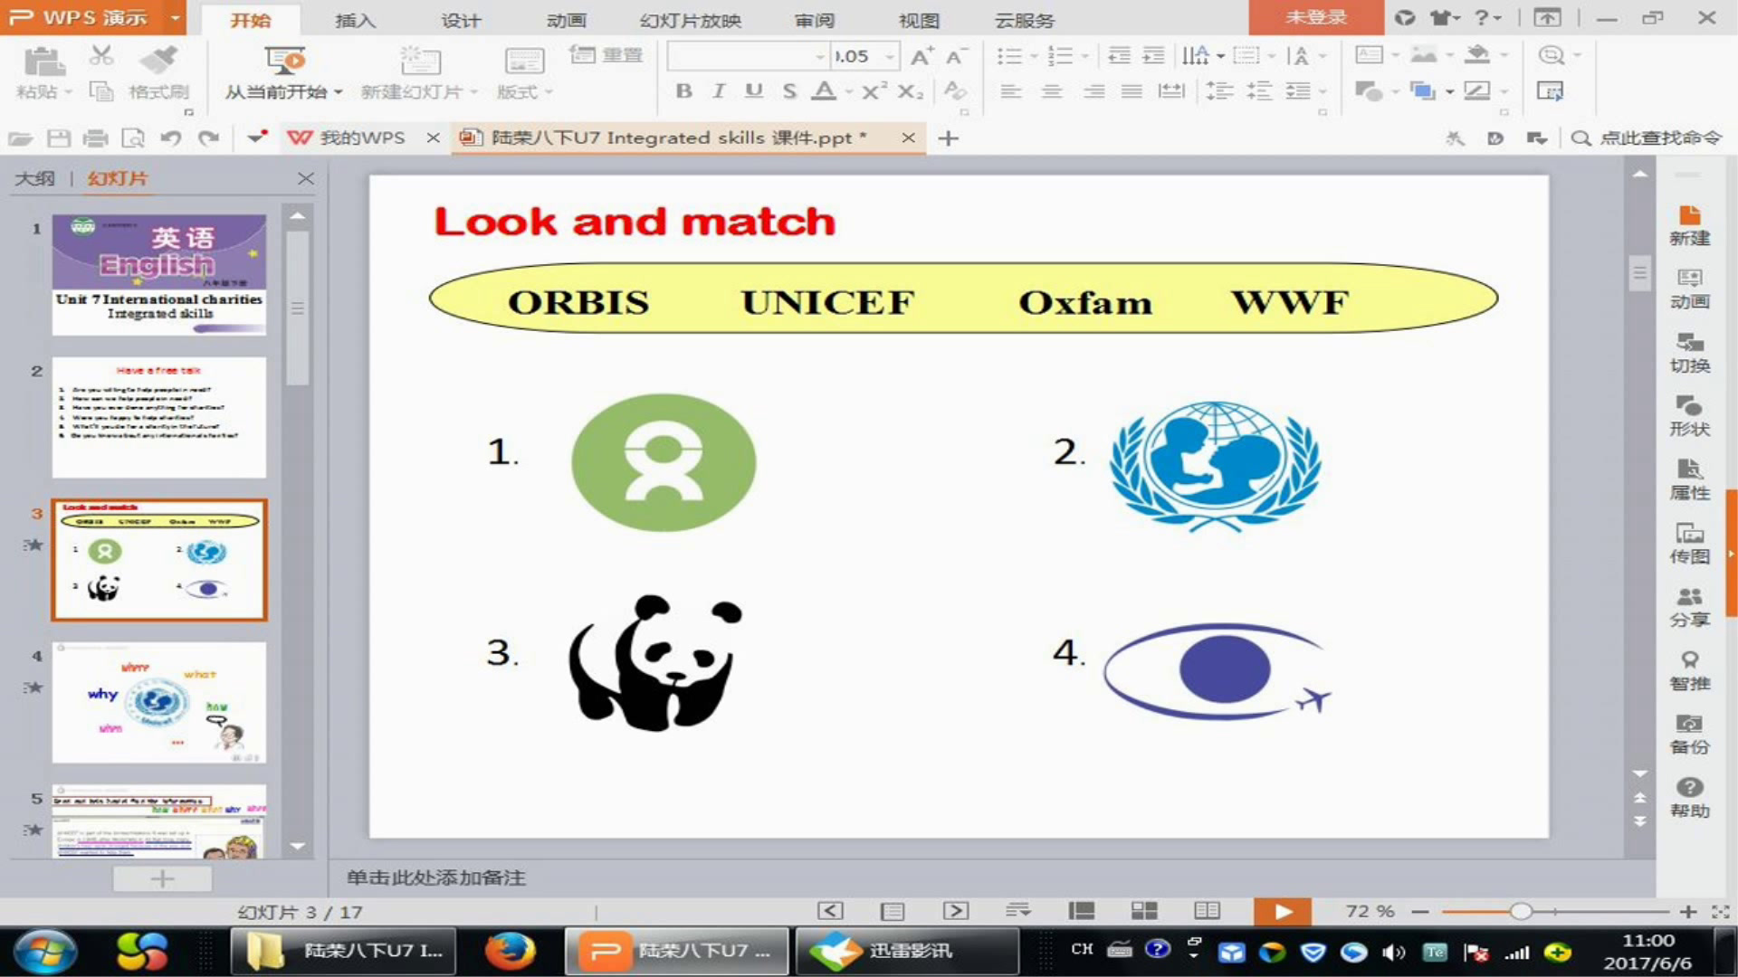Click the 未登录 login button
The height and width of the screenshot is (977, 1738).
pos(1316,17)
